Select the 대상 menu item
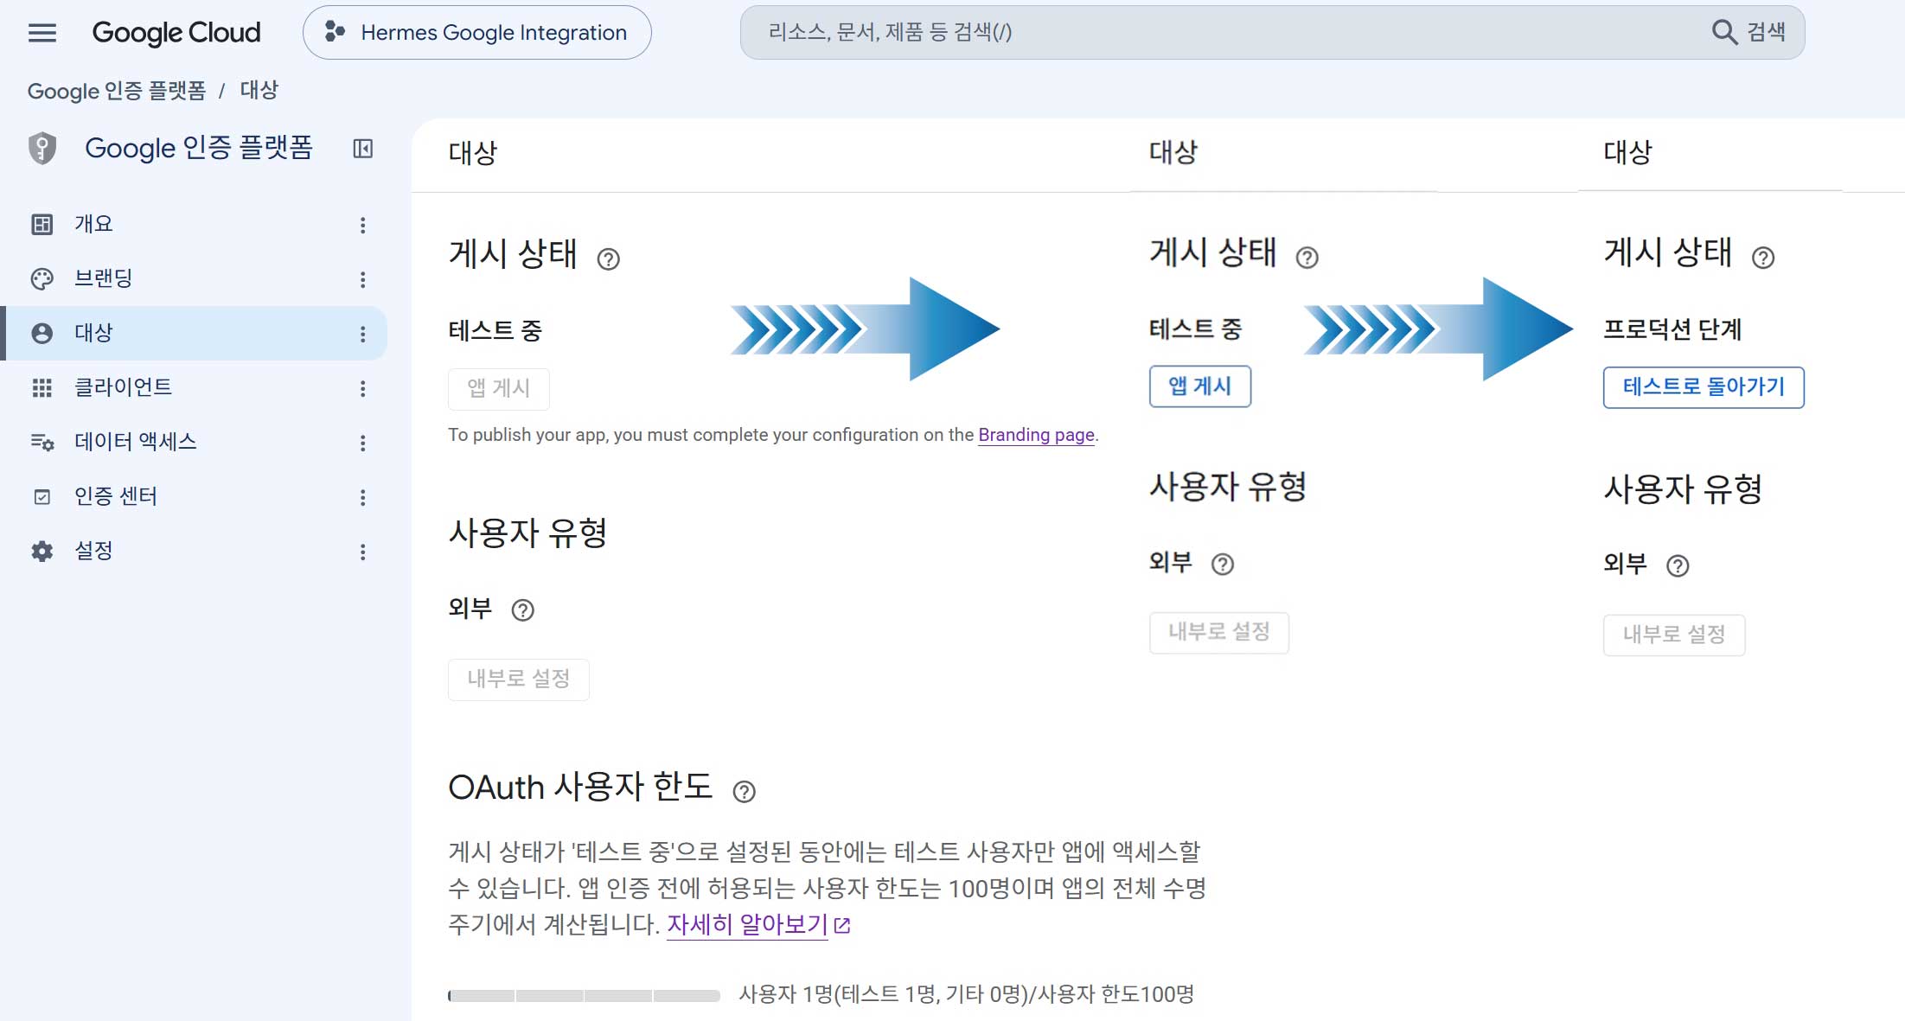The width and height of the screenshot is (1905, 1021). [x=195, y=334]
